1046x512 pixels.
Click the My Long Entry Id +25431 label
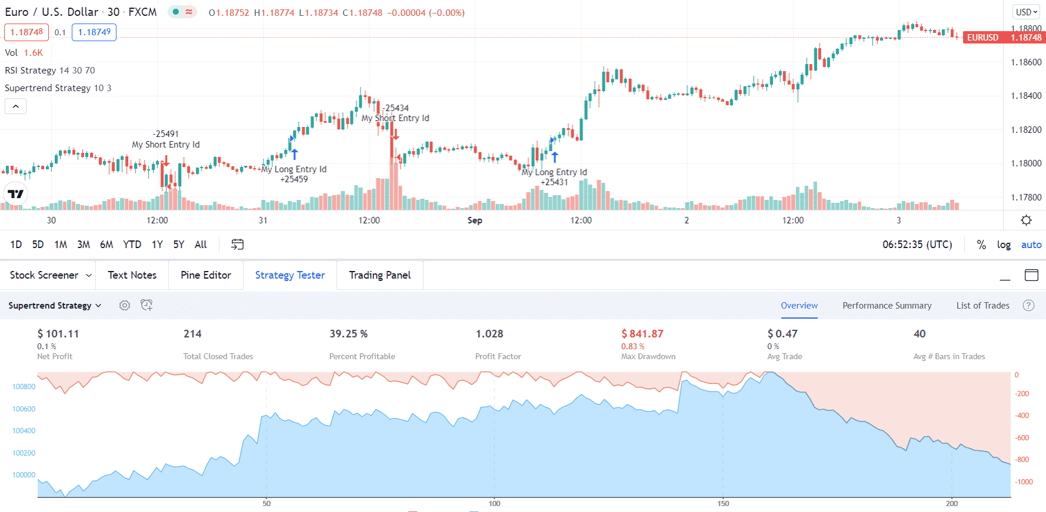point(554,177)
